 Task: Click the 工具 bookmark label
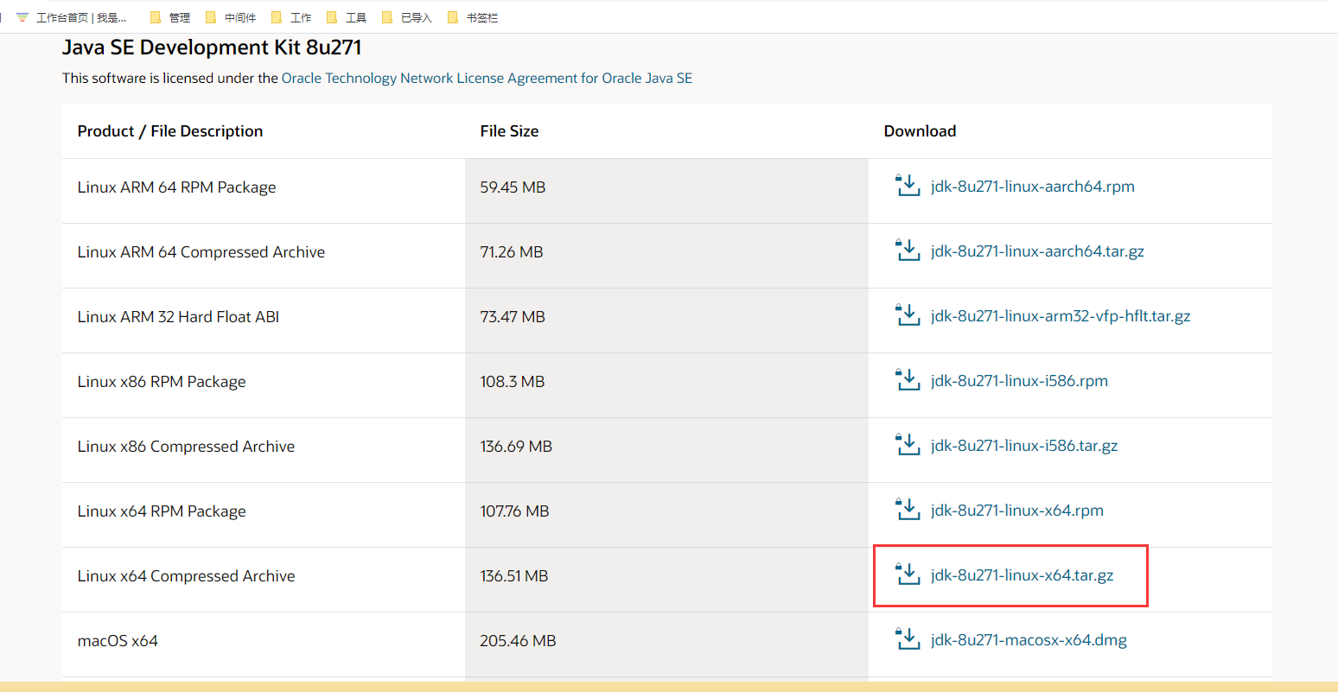(x=356, y=17)
